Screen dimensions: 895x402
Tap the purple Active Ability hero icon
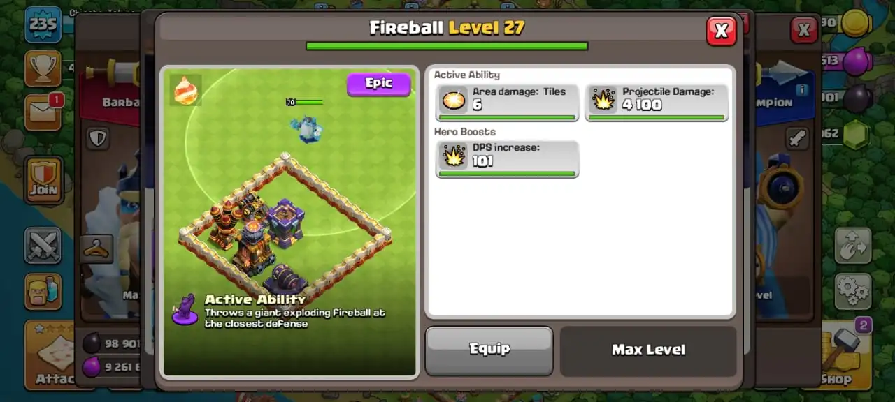pyautogui.click(x=185, y=309)
